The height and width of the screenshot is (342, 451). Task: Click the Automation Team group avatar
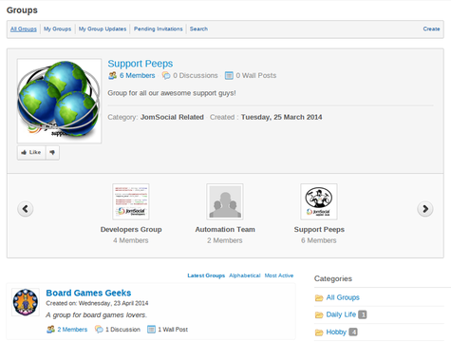[225, 201]
